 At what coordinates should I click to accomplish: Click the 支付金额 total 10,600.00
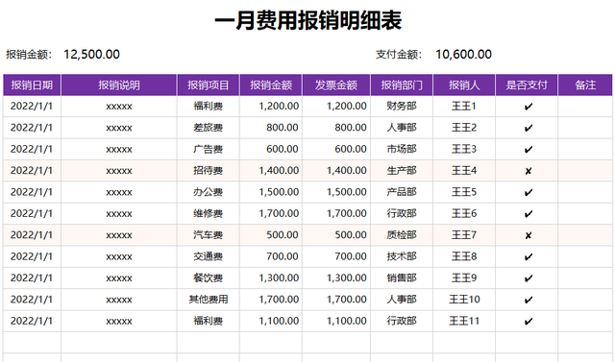[x=463, y=55]
